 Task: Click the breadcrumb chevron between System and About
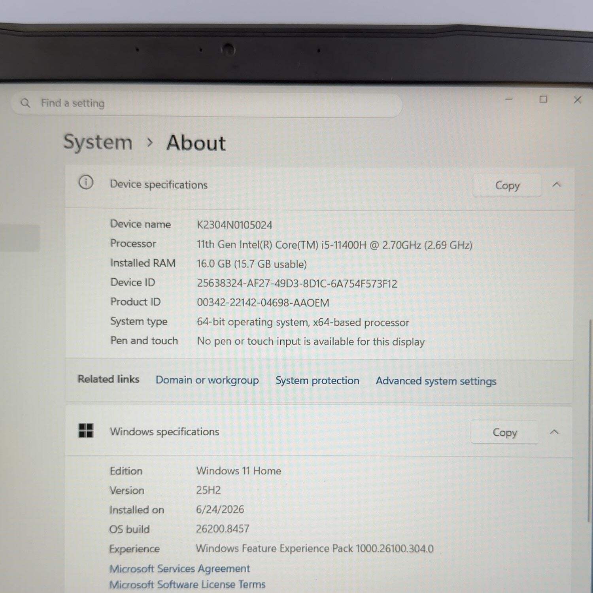150,142
